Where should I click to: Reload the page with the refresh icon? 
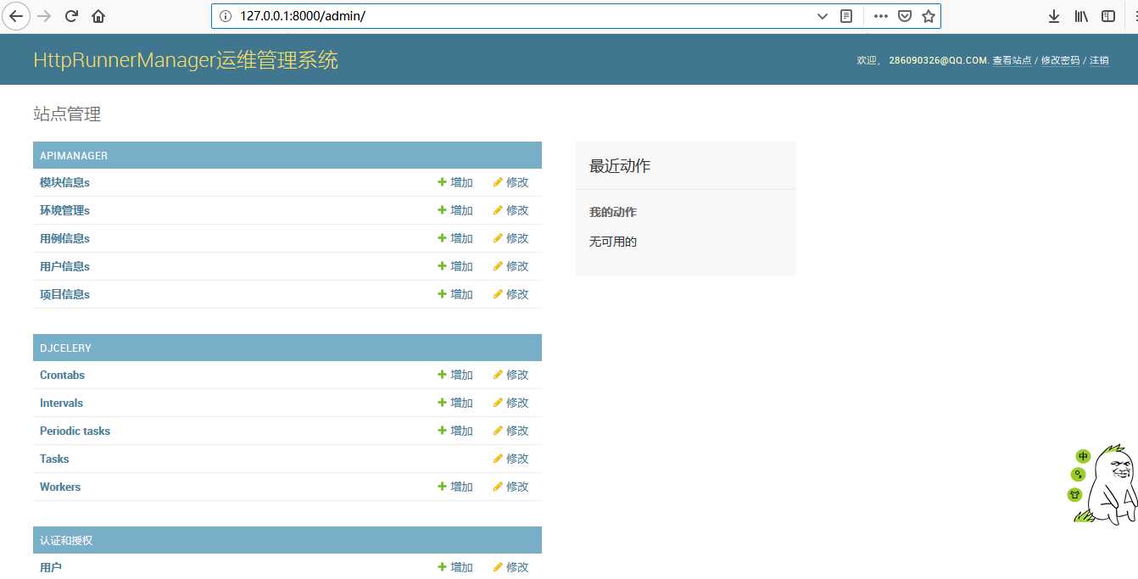(72, 16)
